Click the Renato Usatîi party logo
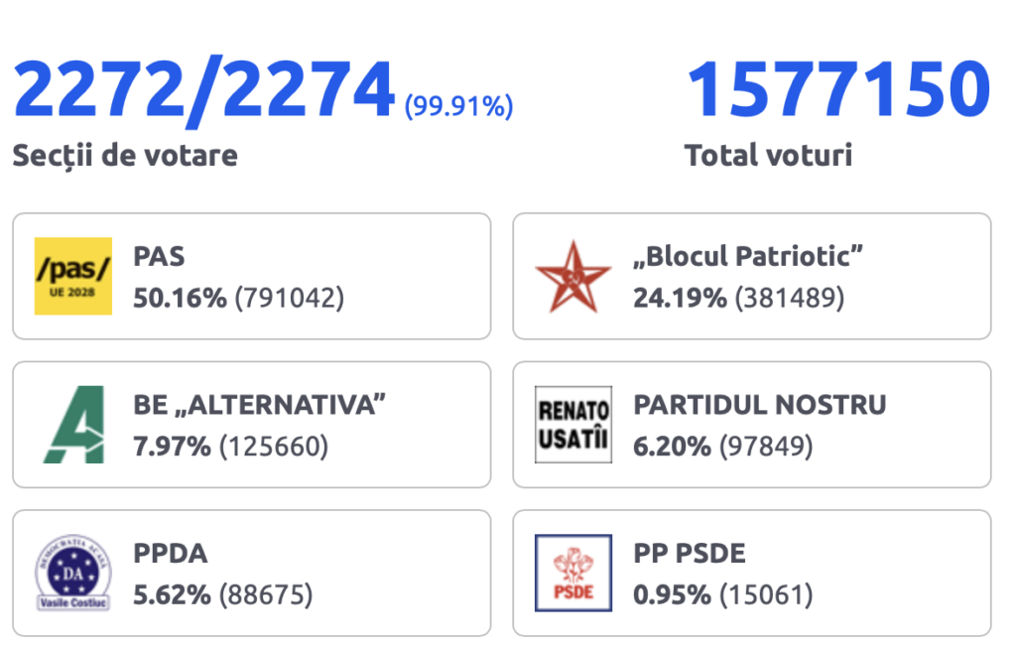Screen dimensions: 1016x649 click(573, 425)
